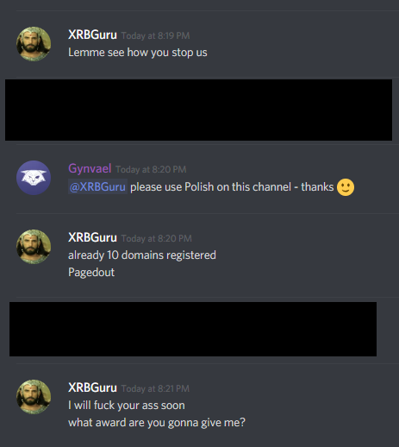
Task: Select the "Pagedout" message line
Action: (x=91, y=273)
